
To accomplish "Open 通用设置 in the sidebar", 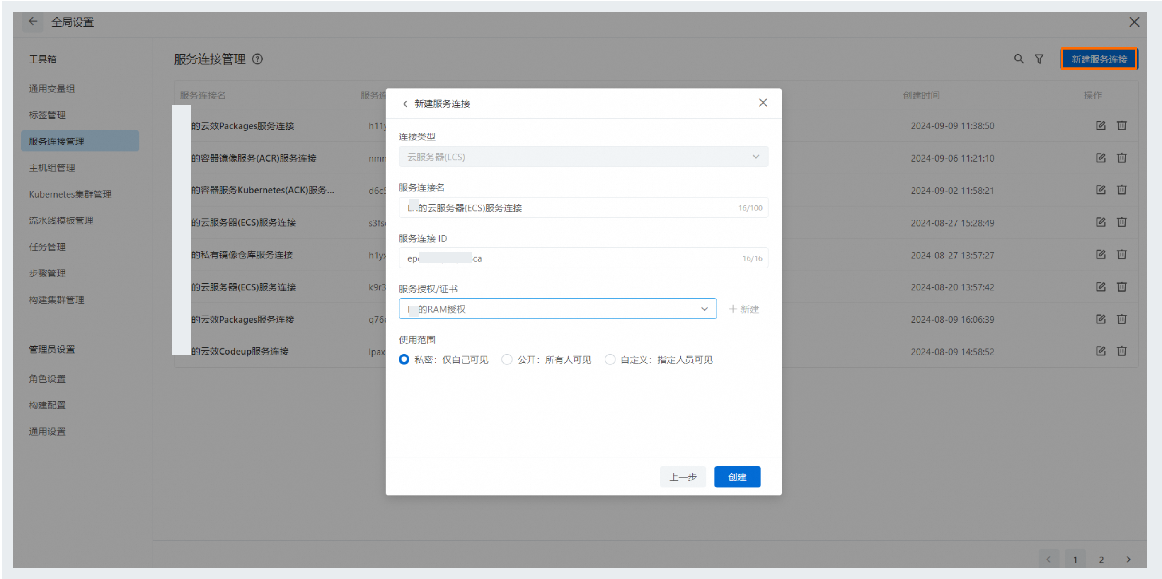I will [x=47, y=432].
